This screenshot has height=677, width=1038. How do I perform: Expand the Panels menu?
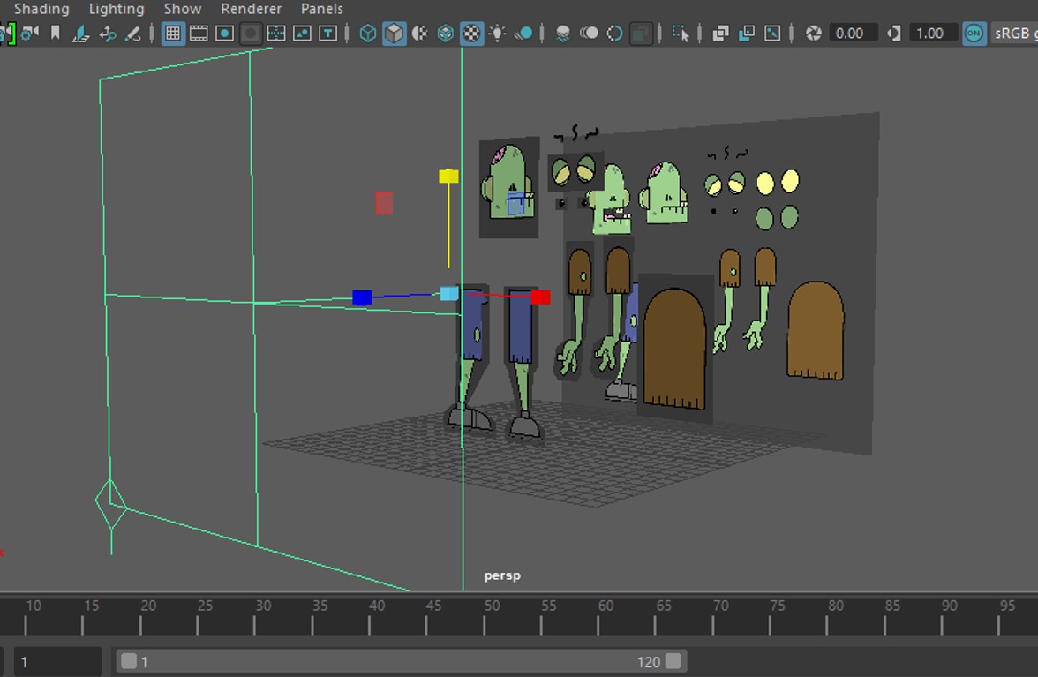coord(321,9)
